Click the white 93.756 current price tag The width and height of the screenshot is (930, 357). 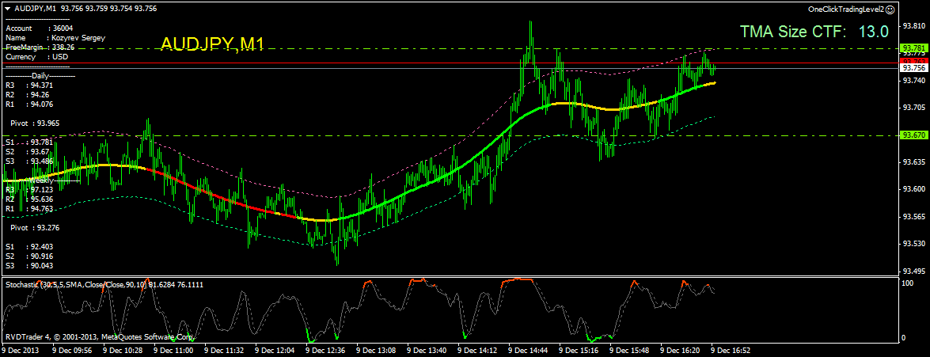(x=913, y=68)
